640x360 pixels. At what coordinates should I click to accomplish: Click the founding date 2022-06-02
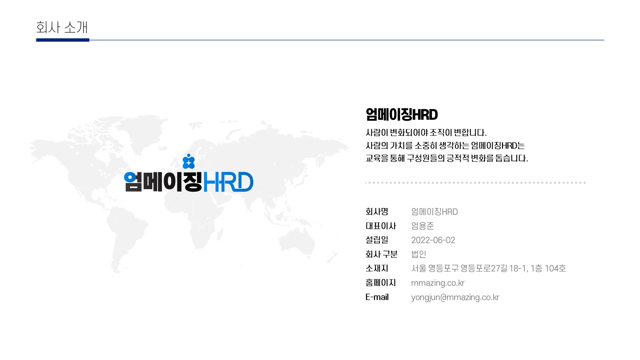(x=433, y=240)
